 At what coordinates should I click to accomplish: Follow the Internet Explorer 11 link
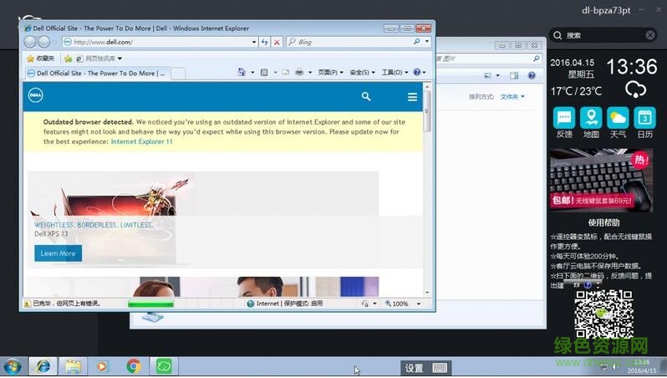pos(141,141)
